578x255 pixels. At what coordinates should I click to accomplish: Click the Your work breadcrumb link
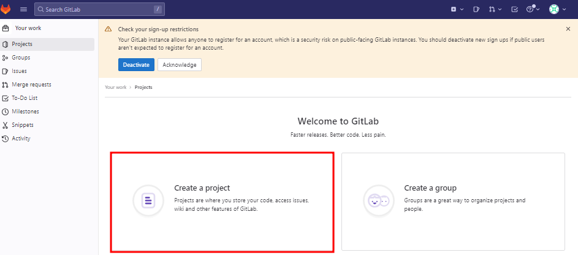pyautogui.click(x=116, y=87)
